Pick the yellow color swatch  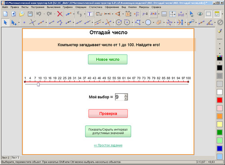pos(220,124)
